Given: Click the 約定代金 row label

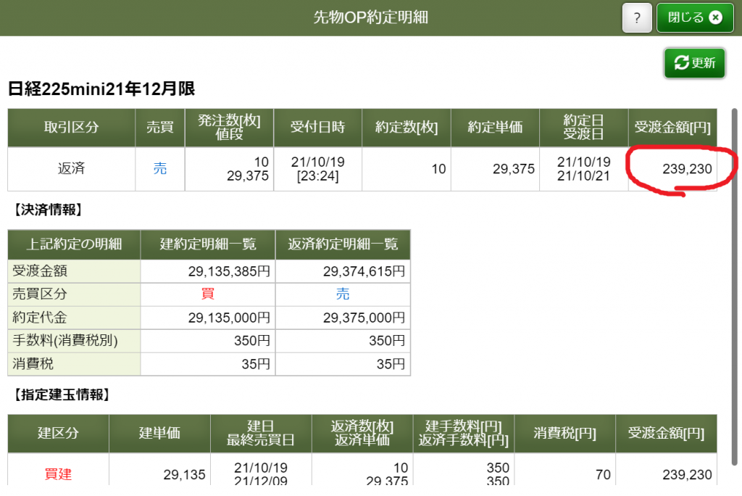Looking at the screenshot, I should pyautogui.click(x=40, y=318).
